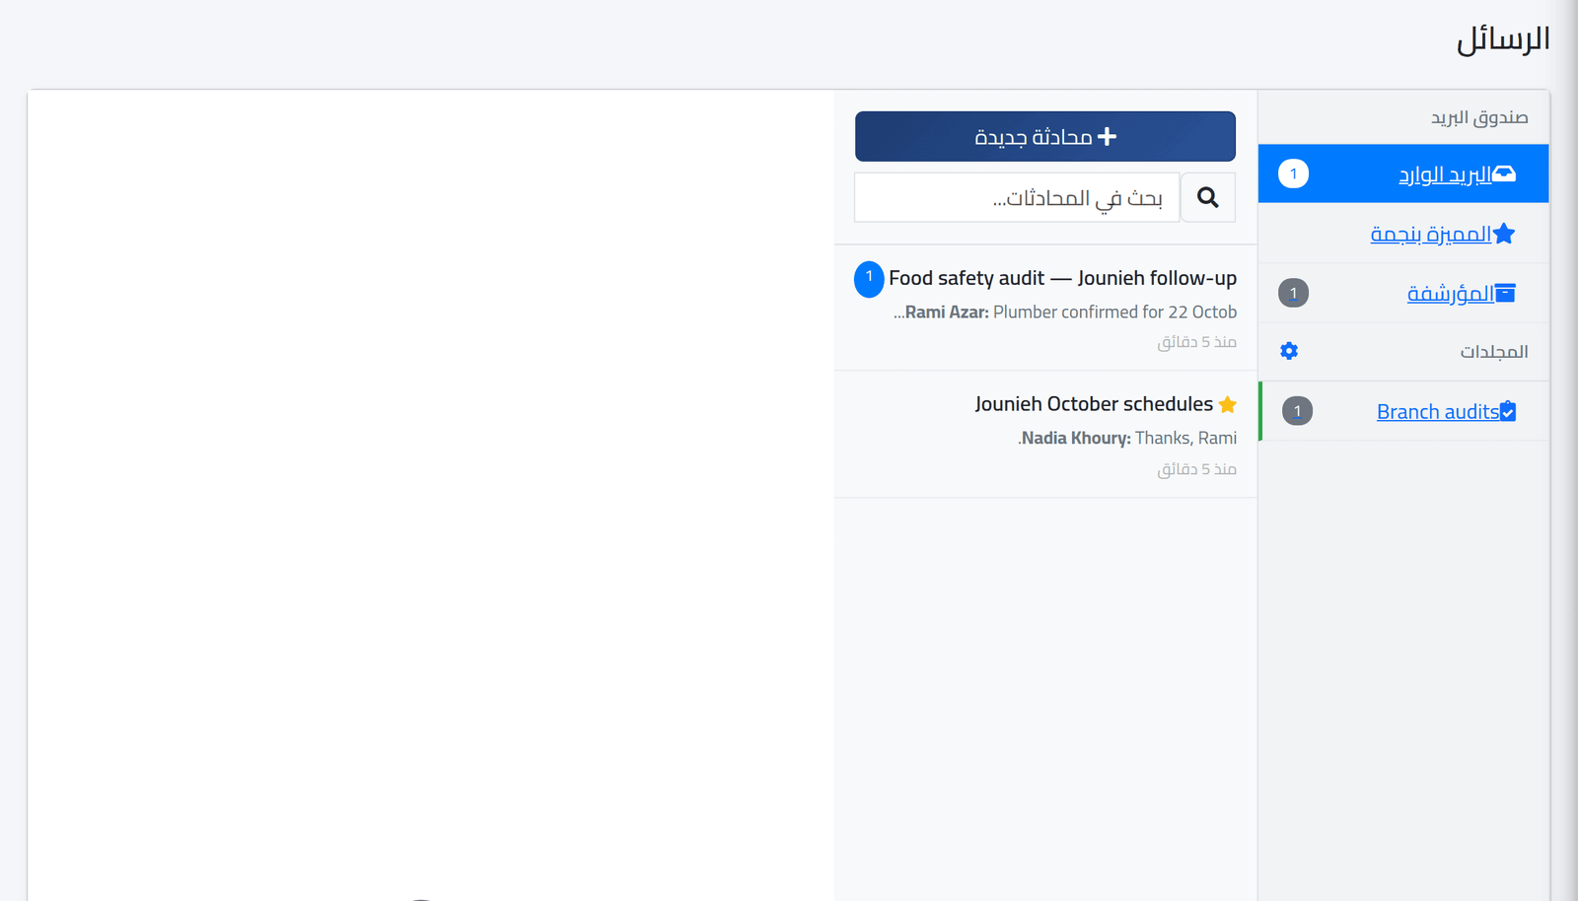The height and width of the screenshot is (901, 1578).
Task: Start a new conversation with محادثة جديدة
Action: tap(1045, 136)
